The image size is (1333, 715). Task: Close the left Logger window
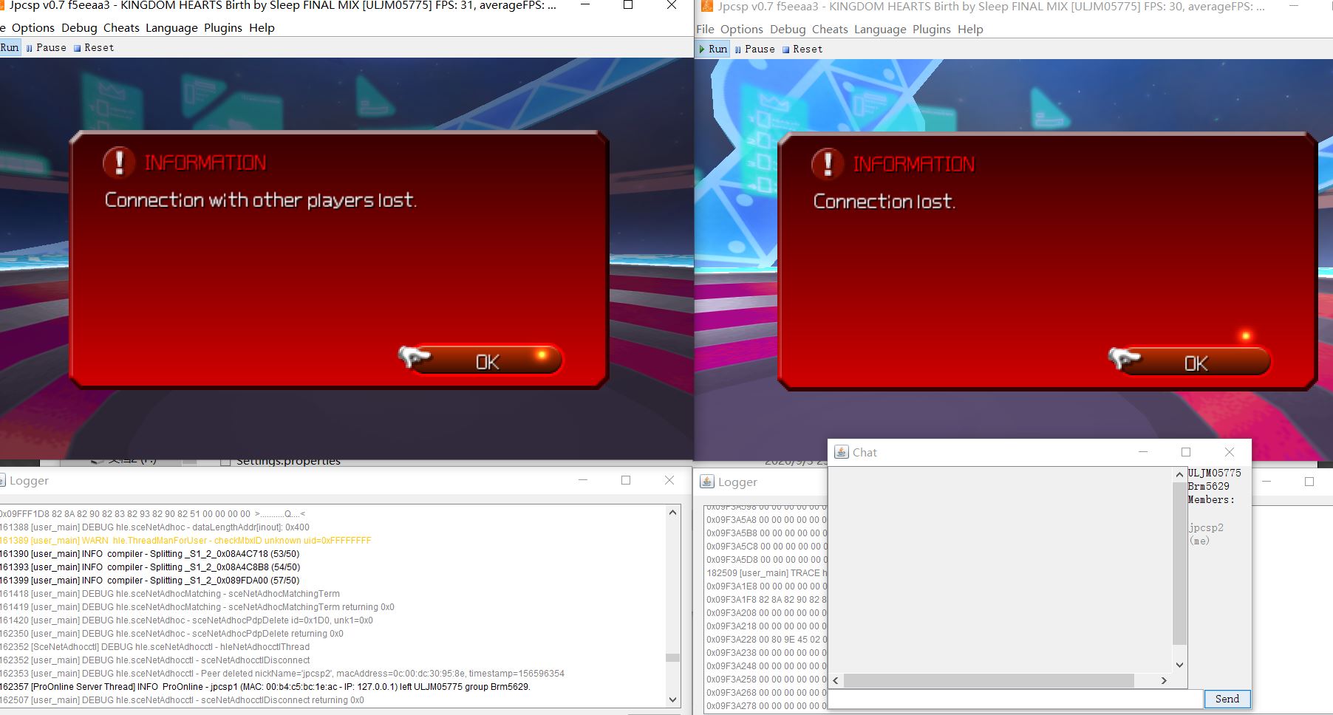pos(669,480)
